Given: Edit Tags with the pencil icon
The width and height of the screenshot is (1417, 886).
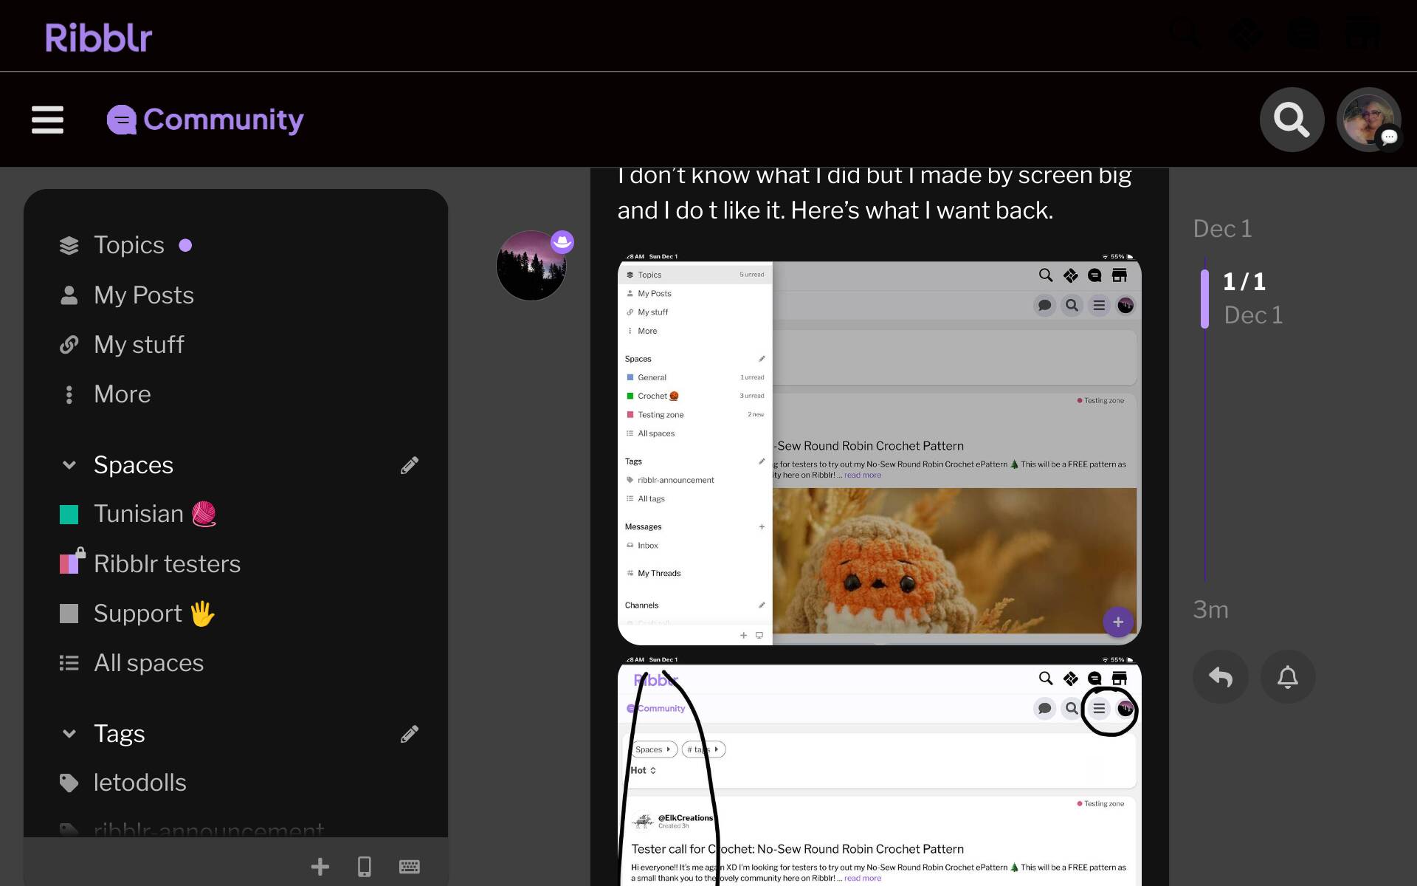Looking at the screenshot, I should coord(410,734).
